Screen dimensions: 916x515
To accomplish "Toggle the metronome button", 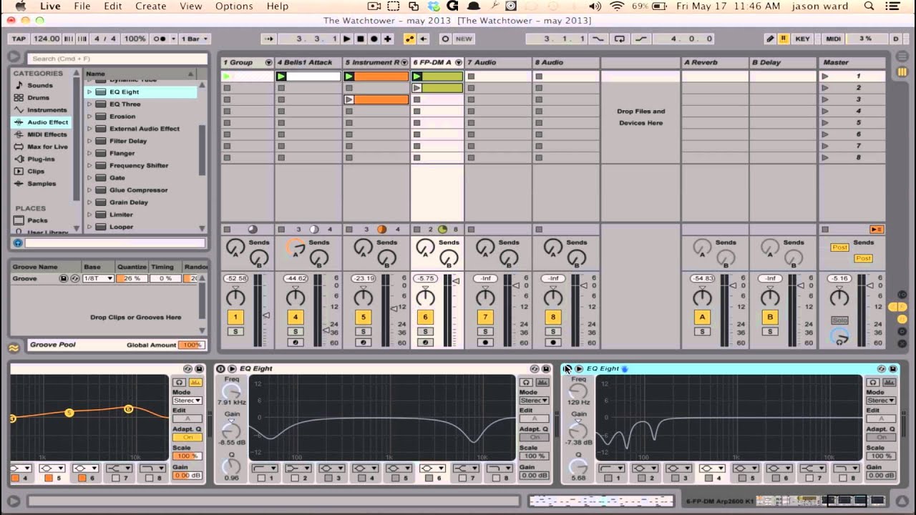I will (x=160, y=39).
